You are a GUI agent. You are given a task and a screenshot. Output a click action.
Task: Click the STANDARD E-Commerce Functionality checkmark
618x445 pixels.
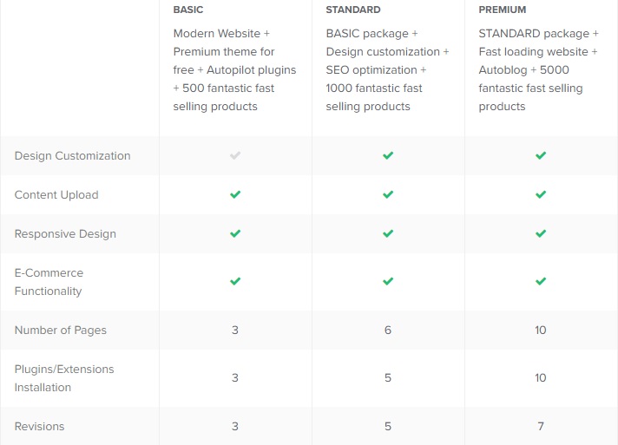click(388, 282)
